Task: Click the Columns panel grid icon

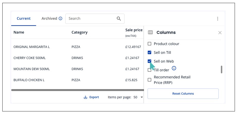Action: pos(150,32)
